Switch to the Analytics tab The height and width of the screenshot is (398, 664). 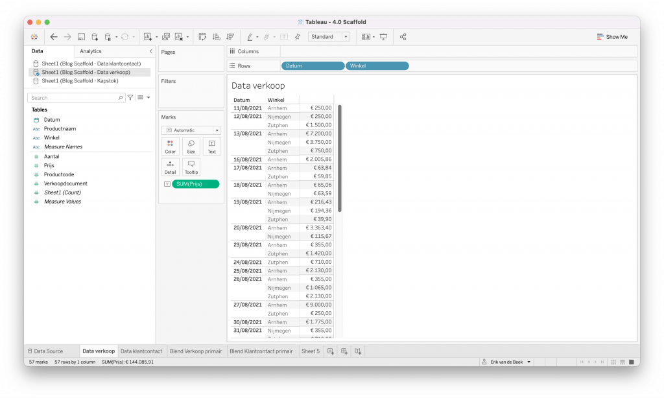[91, 51]
